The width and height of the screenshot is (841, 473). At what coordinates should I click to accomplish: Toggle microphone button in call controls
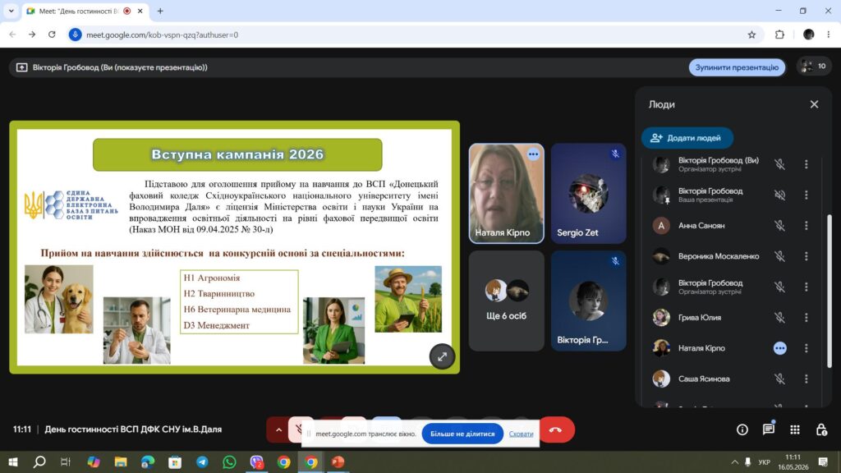click(x=299, y=429)
